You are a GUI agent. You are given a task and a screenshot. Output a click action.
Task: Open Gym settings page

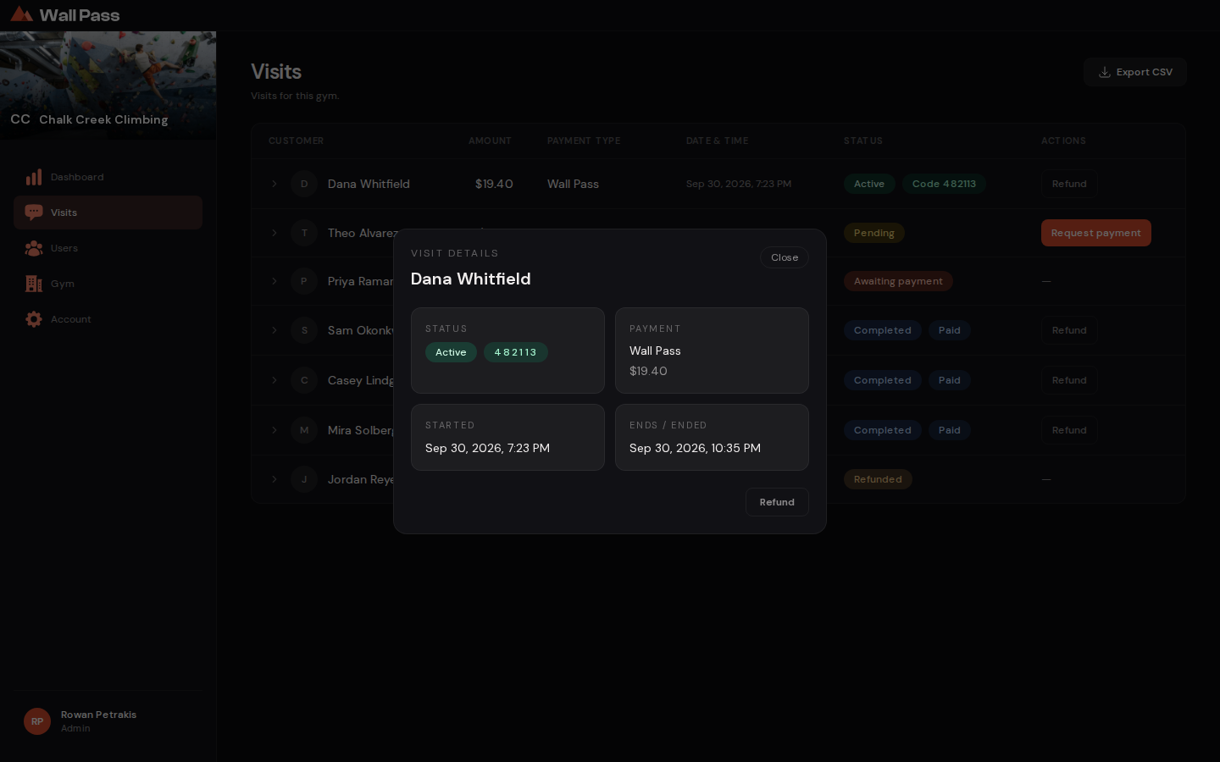(x=108, y=284)
